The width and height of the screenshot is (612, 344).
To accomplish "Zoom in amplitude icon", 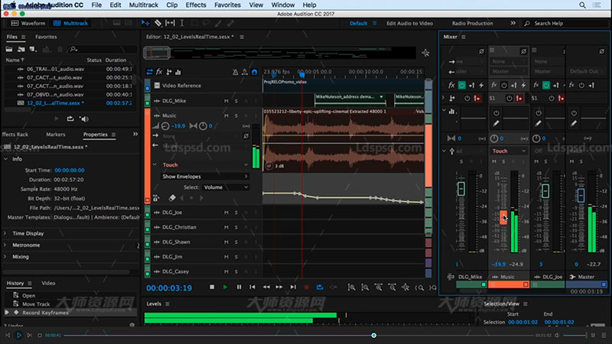I will (x=352, y=287).
